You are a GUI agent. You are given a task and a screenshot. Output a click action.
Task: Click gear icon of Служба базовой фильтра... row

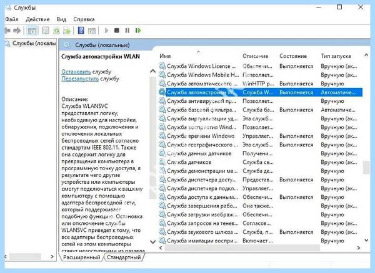[162, 110]
